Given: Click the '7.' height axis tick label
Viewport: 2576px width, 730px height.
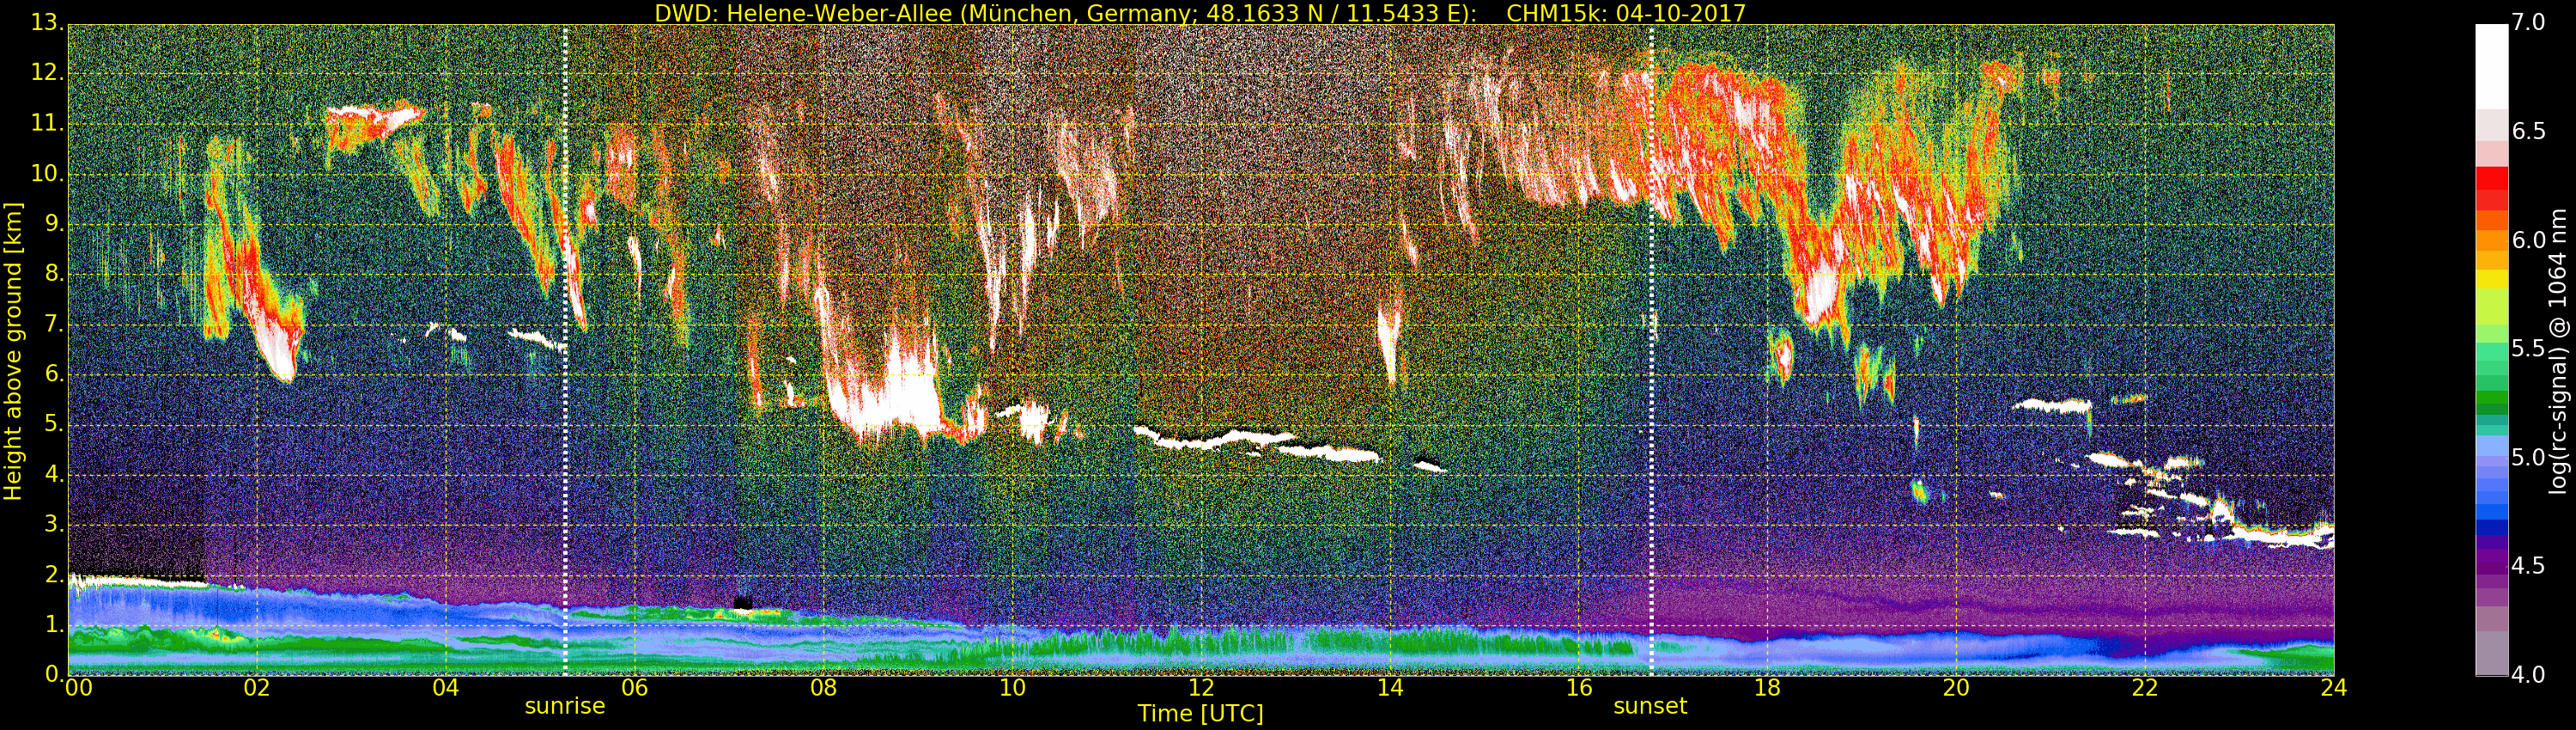Looking at the screenshot, I should point(53,324).
